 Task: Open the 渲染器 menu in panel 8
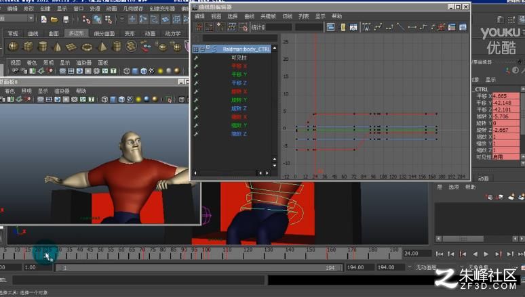(62, 91)
